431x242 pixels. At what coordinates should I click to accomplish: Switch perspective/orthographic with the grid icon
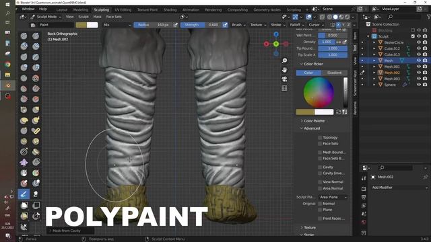284,88
